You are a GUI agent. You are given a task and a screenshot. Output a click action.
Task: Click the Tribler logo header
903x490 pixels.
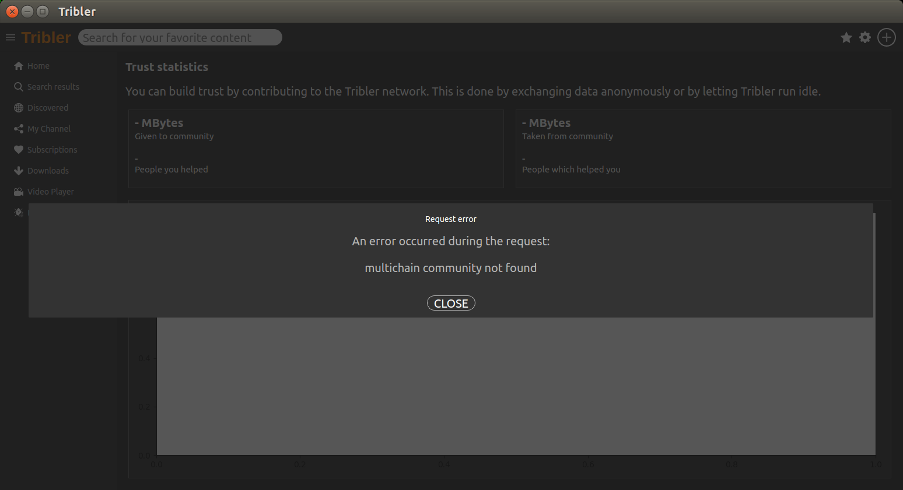[x=45, y=37]
